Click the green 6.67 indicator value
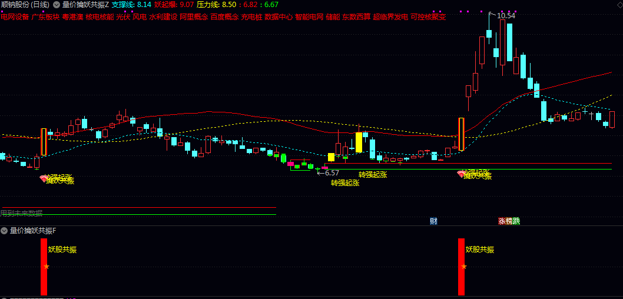The width and height of the screenshot is (623, 299). coord(271,5)
